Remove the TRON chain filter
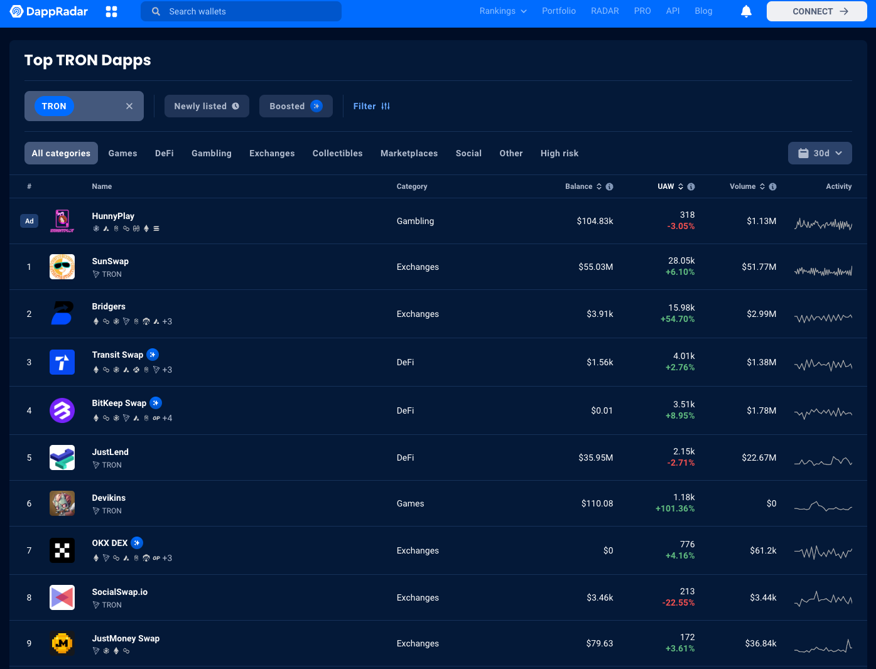Viewport: 876px width, 669px height. tap(129, 106)
